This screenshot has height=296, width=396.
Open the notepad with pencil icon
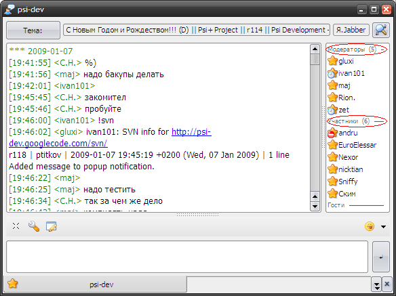[52, 226]
